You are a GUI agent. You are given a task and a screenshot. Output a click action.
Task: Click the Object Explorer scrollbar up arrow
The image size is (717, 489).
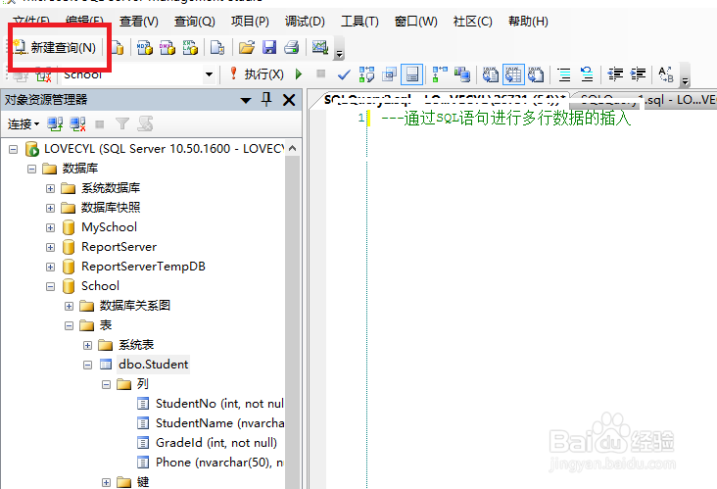click(x=293, y=148)
